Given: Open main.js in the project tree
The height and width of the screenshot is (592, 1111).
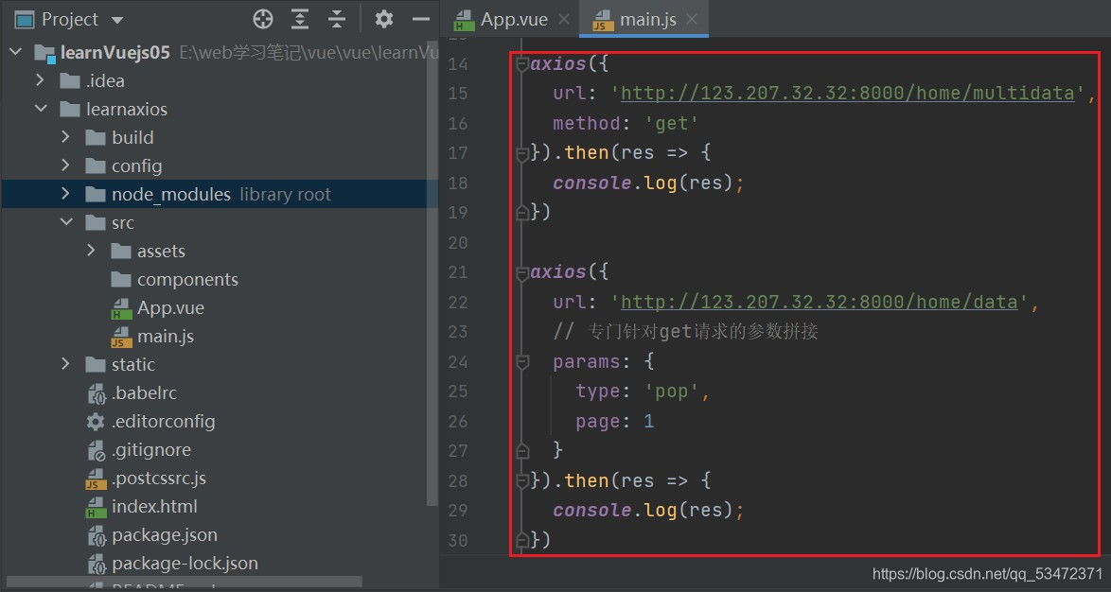Looking at the screenshot, I should 166,337.
